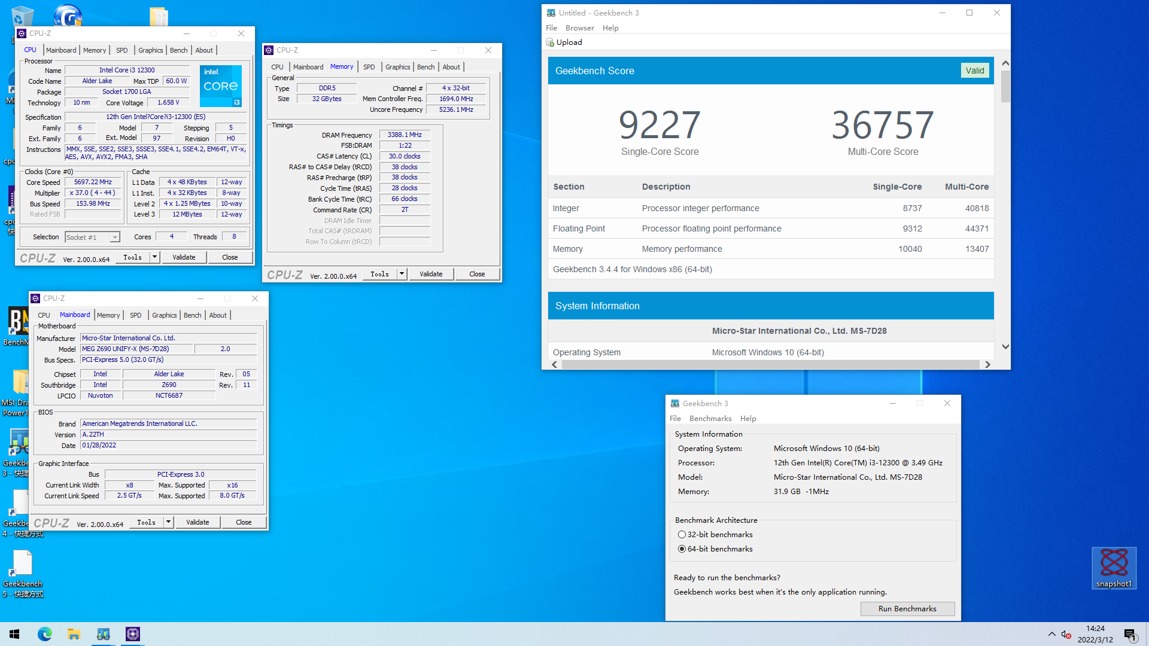The height and width of the screenshot is (646, 1149).
Task: Switch to CPU-Z on the taskbar
Action: click(133, 634)
